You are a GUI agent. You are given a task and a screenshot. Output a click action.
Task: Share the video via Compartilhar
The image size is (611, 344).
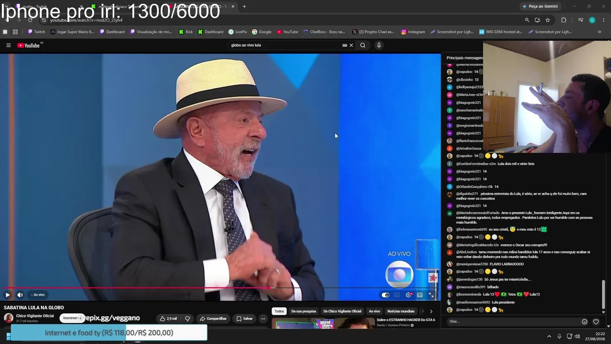coord(213,319)
